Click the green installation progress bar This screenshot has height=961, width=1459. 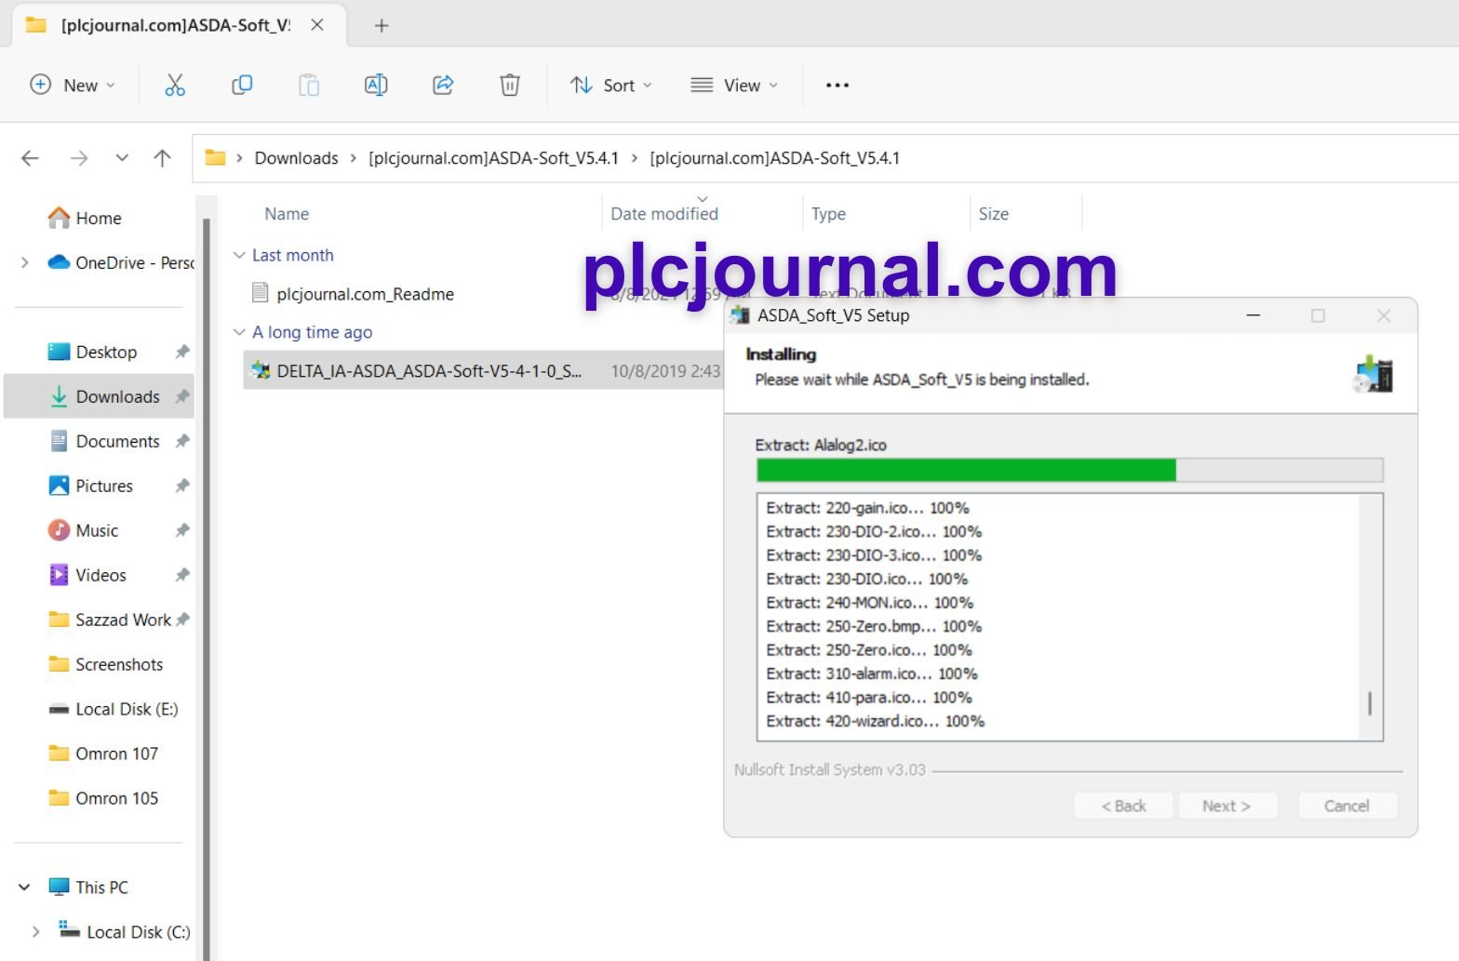click(966, 470)
